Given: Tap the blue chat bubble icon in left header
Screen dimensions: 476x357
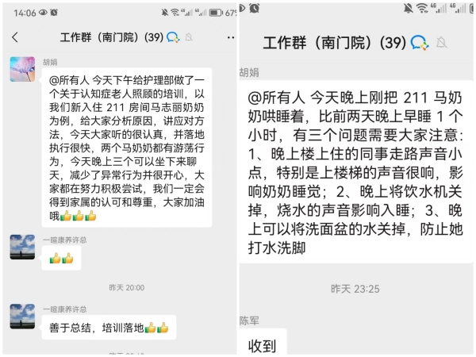Looking at the screenshot, I should click(173, 37).
